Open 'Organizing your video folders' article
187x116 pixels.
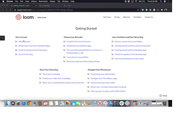click(x=103, y=74)
